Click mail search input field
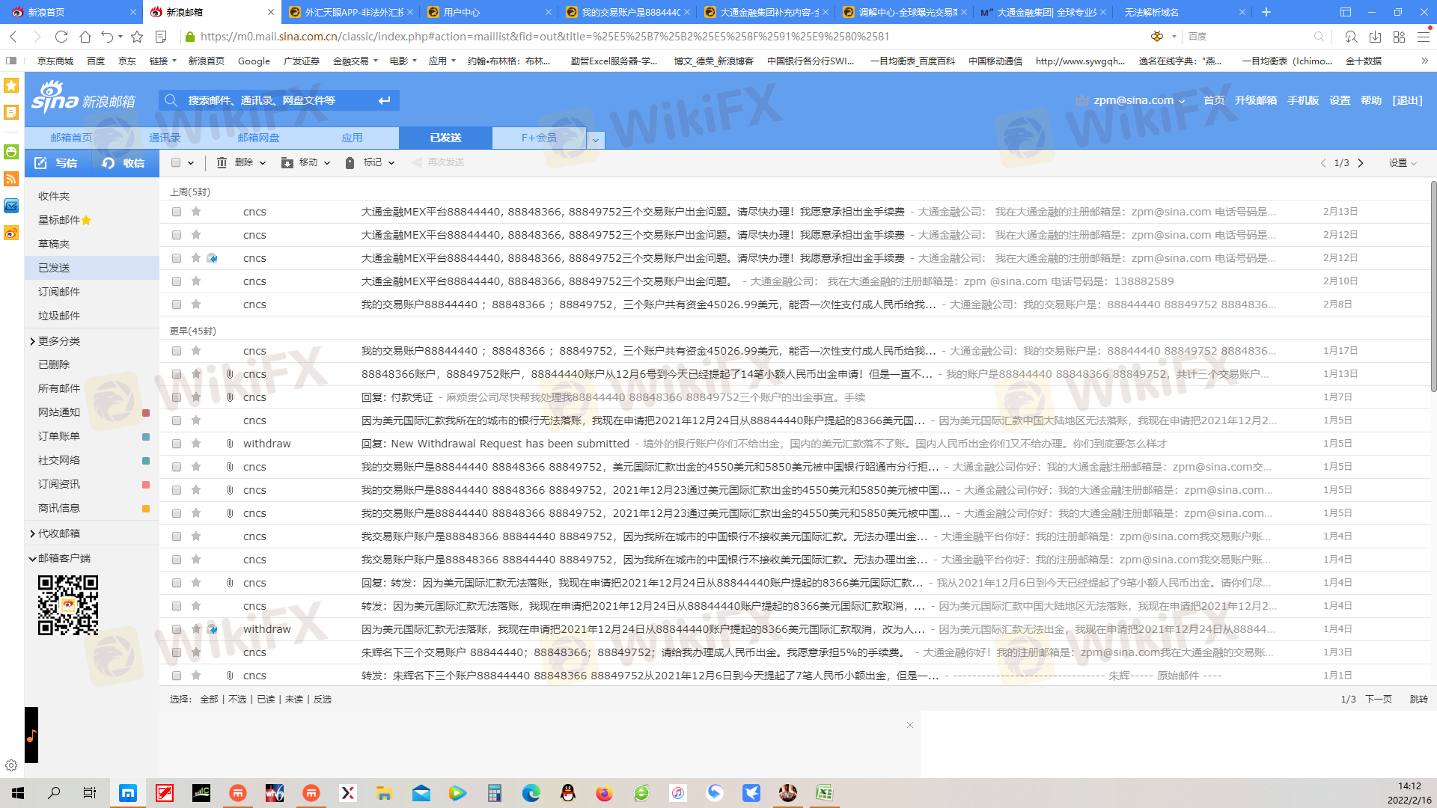The image size is (1437, 808). [x=278, y=100]
